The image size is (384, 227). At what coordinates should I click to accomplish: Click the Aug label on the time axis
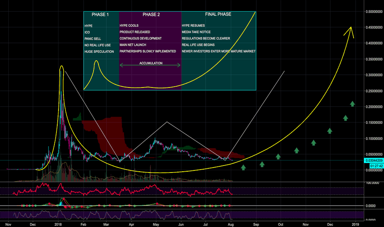click(x=230, y=224)
